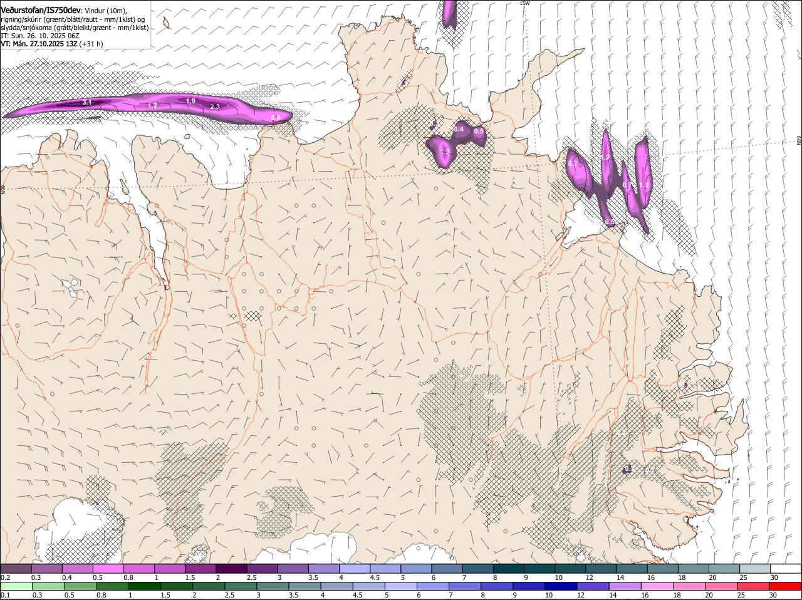Pick lower legend swatch between 5 and 6
802x600 pixels.
(402, 587)
